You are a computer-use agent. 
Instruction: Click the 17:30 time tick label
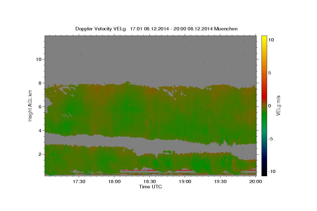tap(79, 181)
